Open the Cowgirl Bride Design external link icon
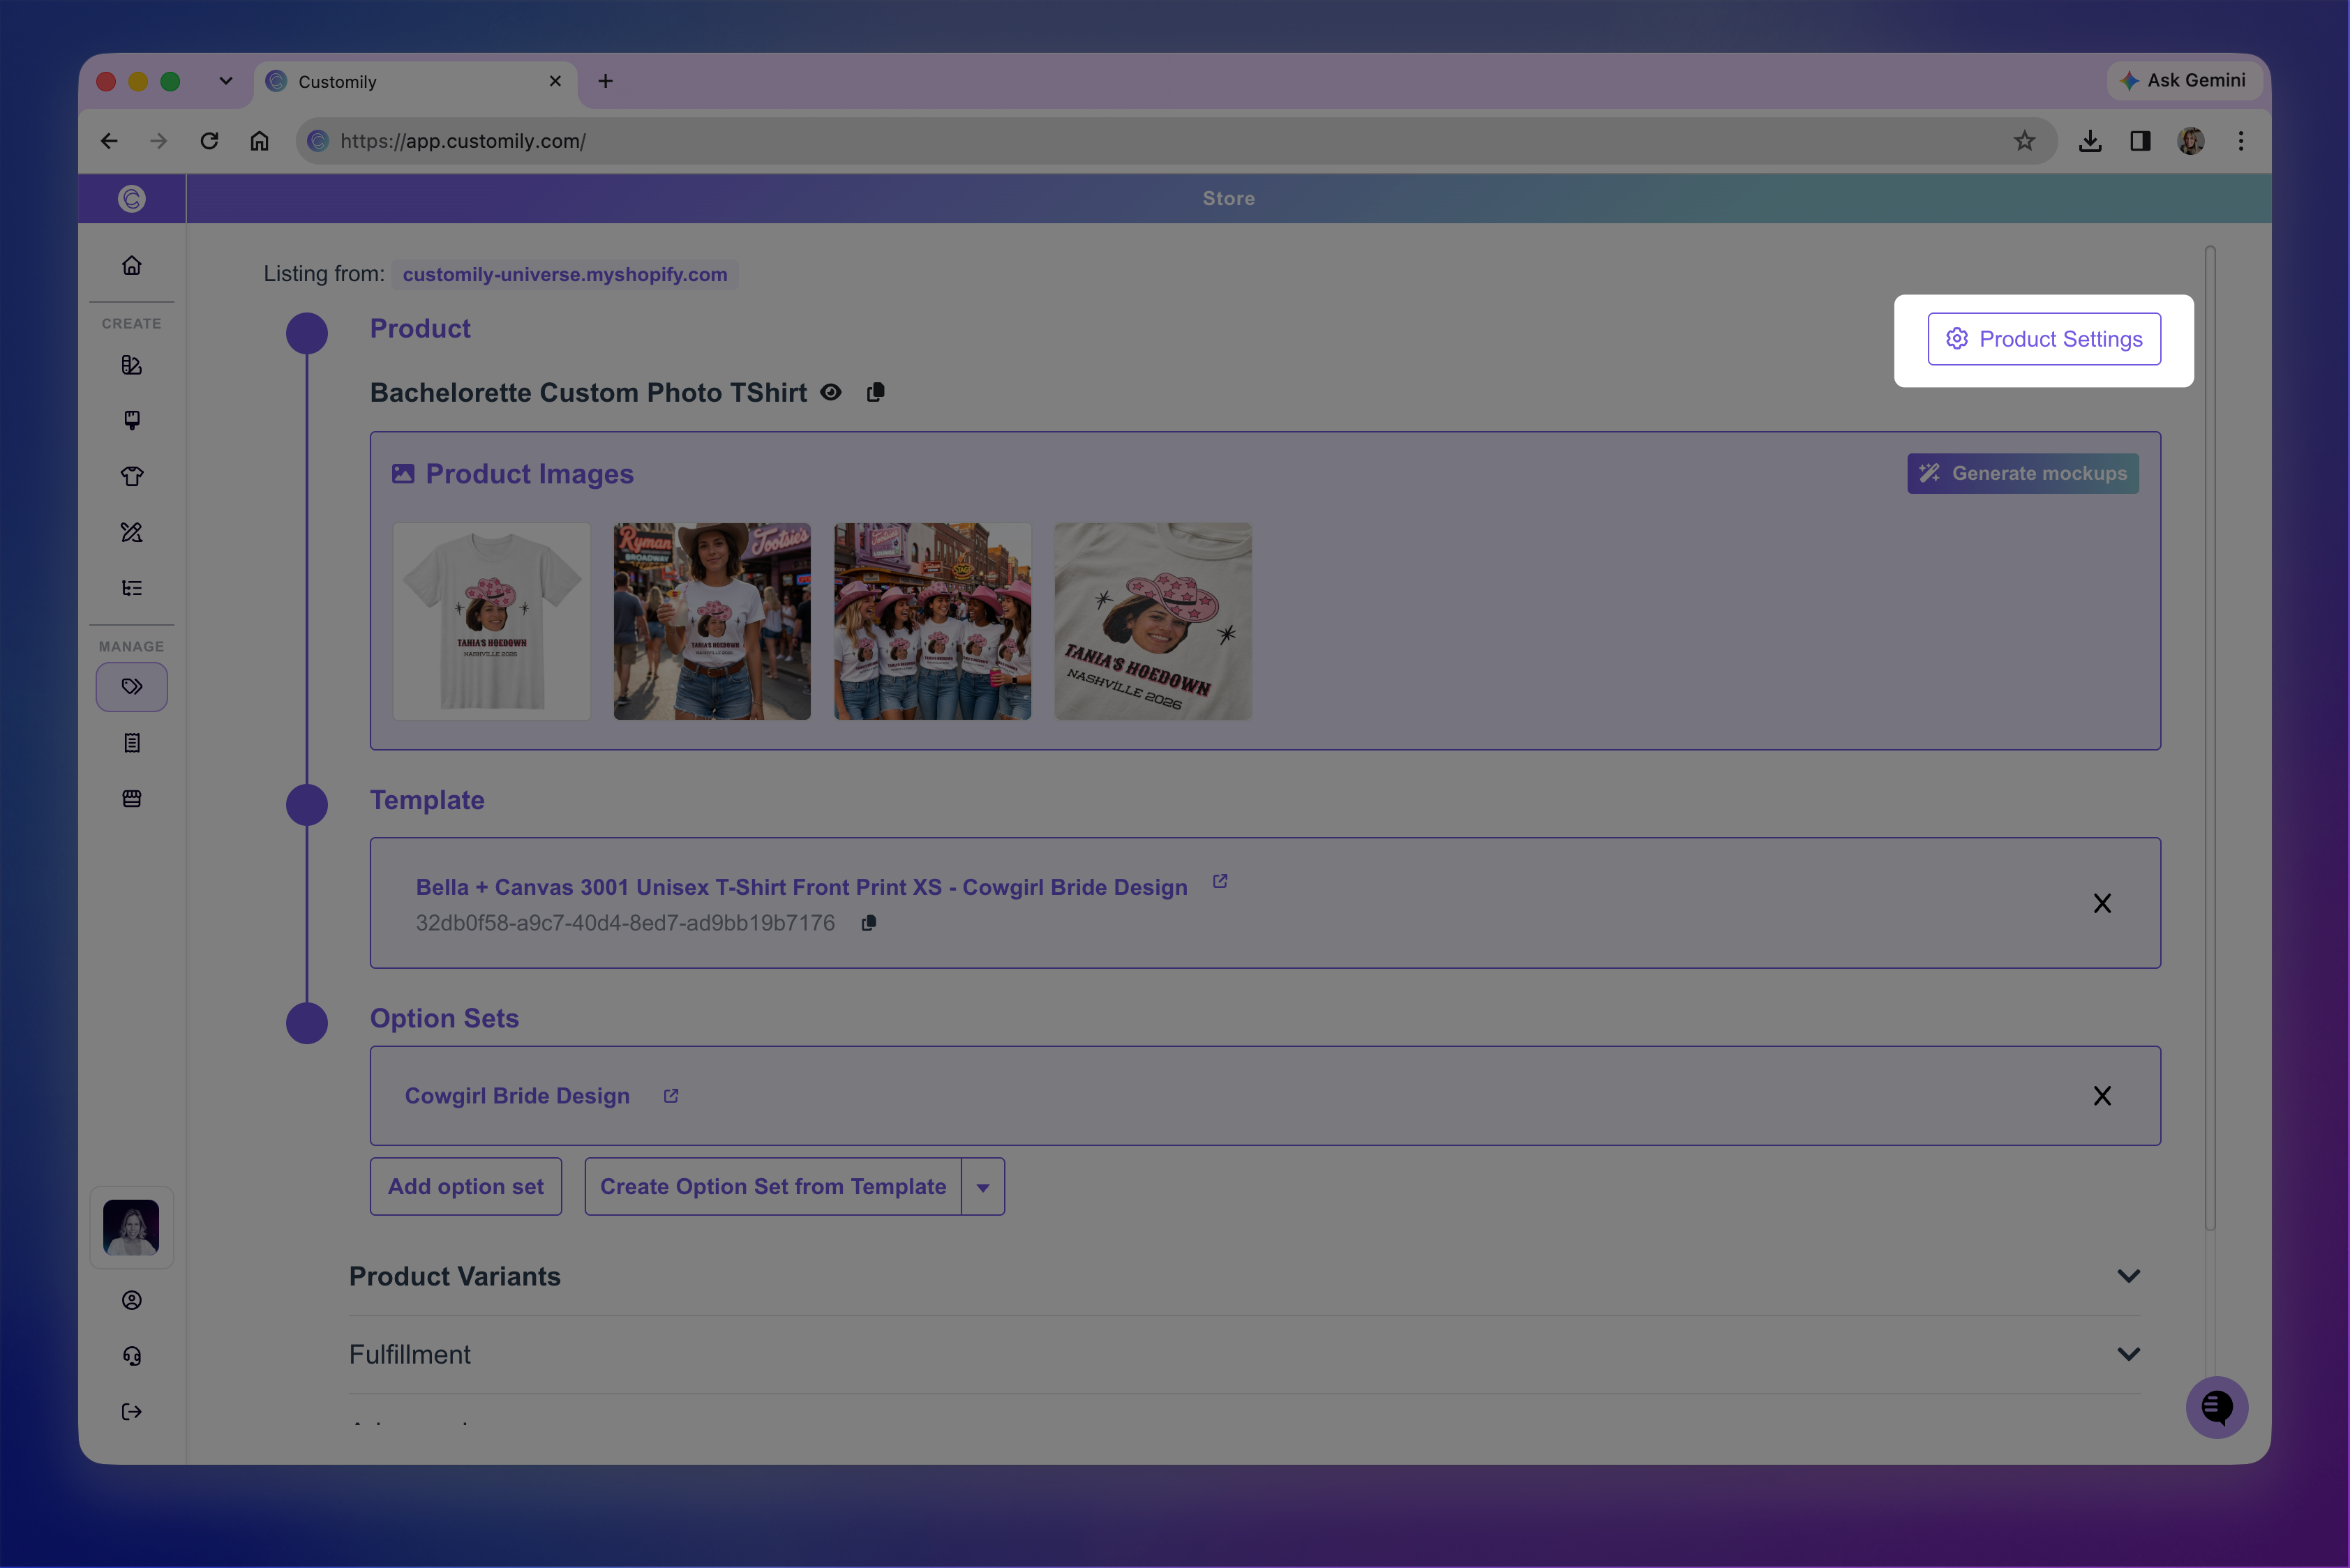Screen dimensions: 2350x1568 coord(671,1096)
